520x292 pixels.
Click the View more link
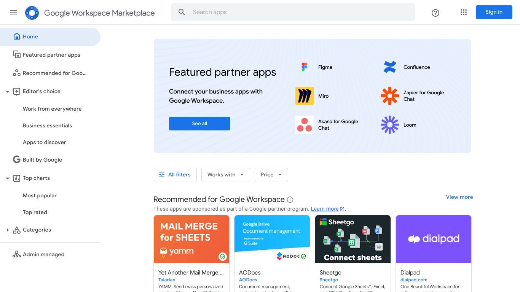tap(459, 197)
